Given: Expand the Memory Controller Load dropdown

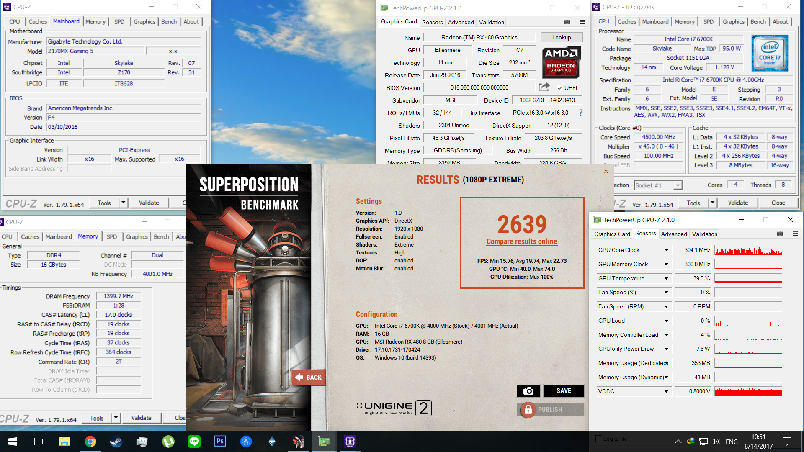Looking at the screenshot, I should point(666,335).
